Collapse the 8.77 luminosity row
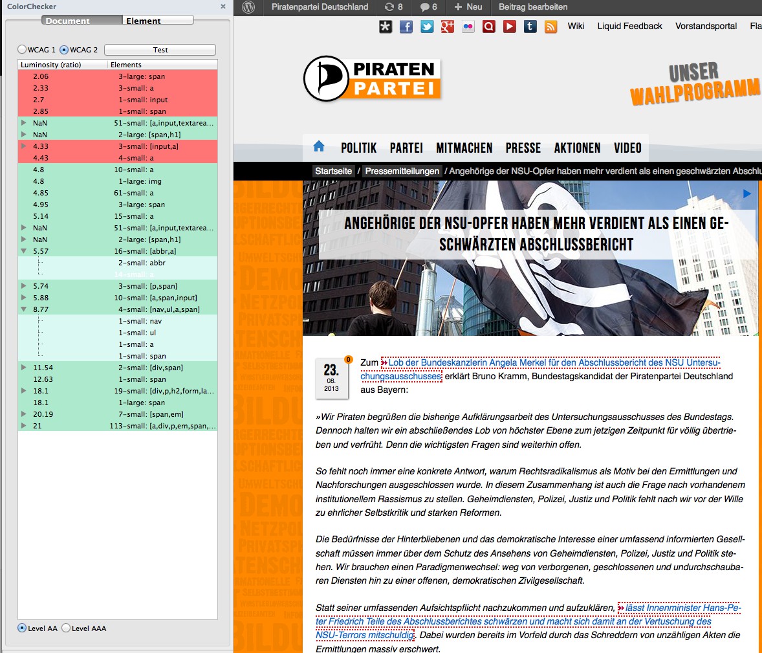Screen dimensions: 762x653 [24, 309]
